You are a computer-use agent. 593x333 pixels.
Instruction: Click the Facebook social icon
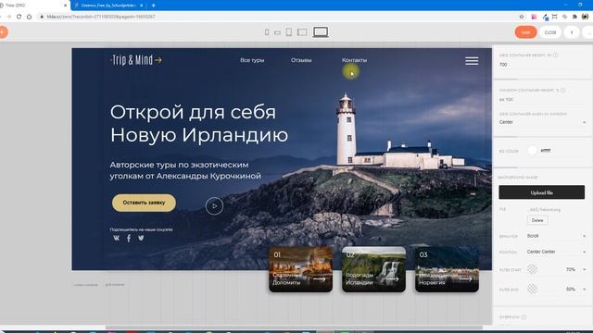coord(129,239)
